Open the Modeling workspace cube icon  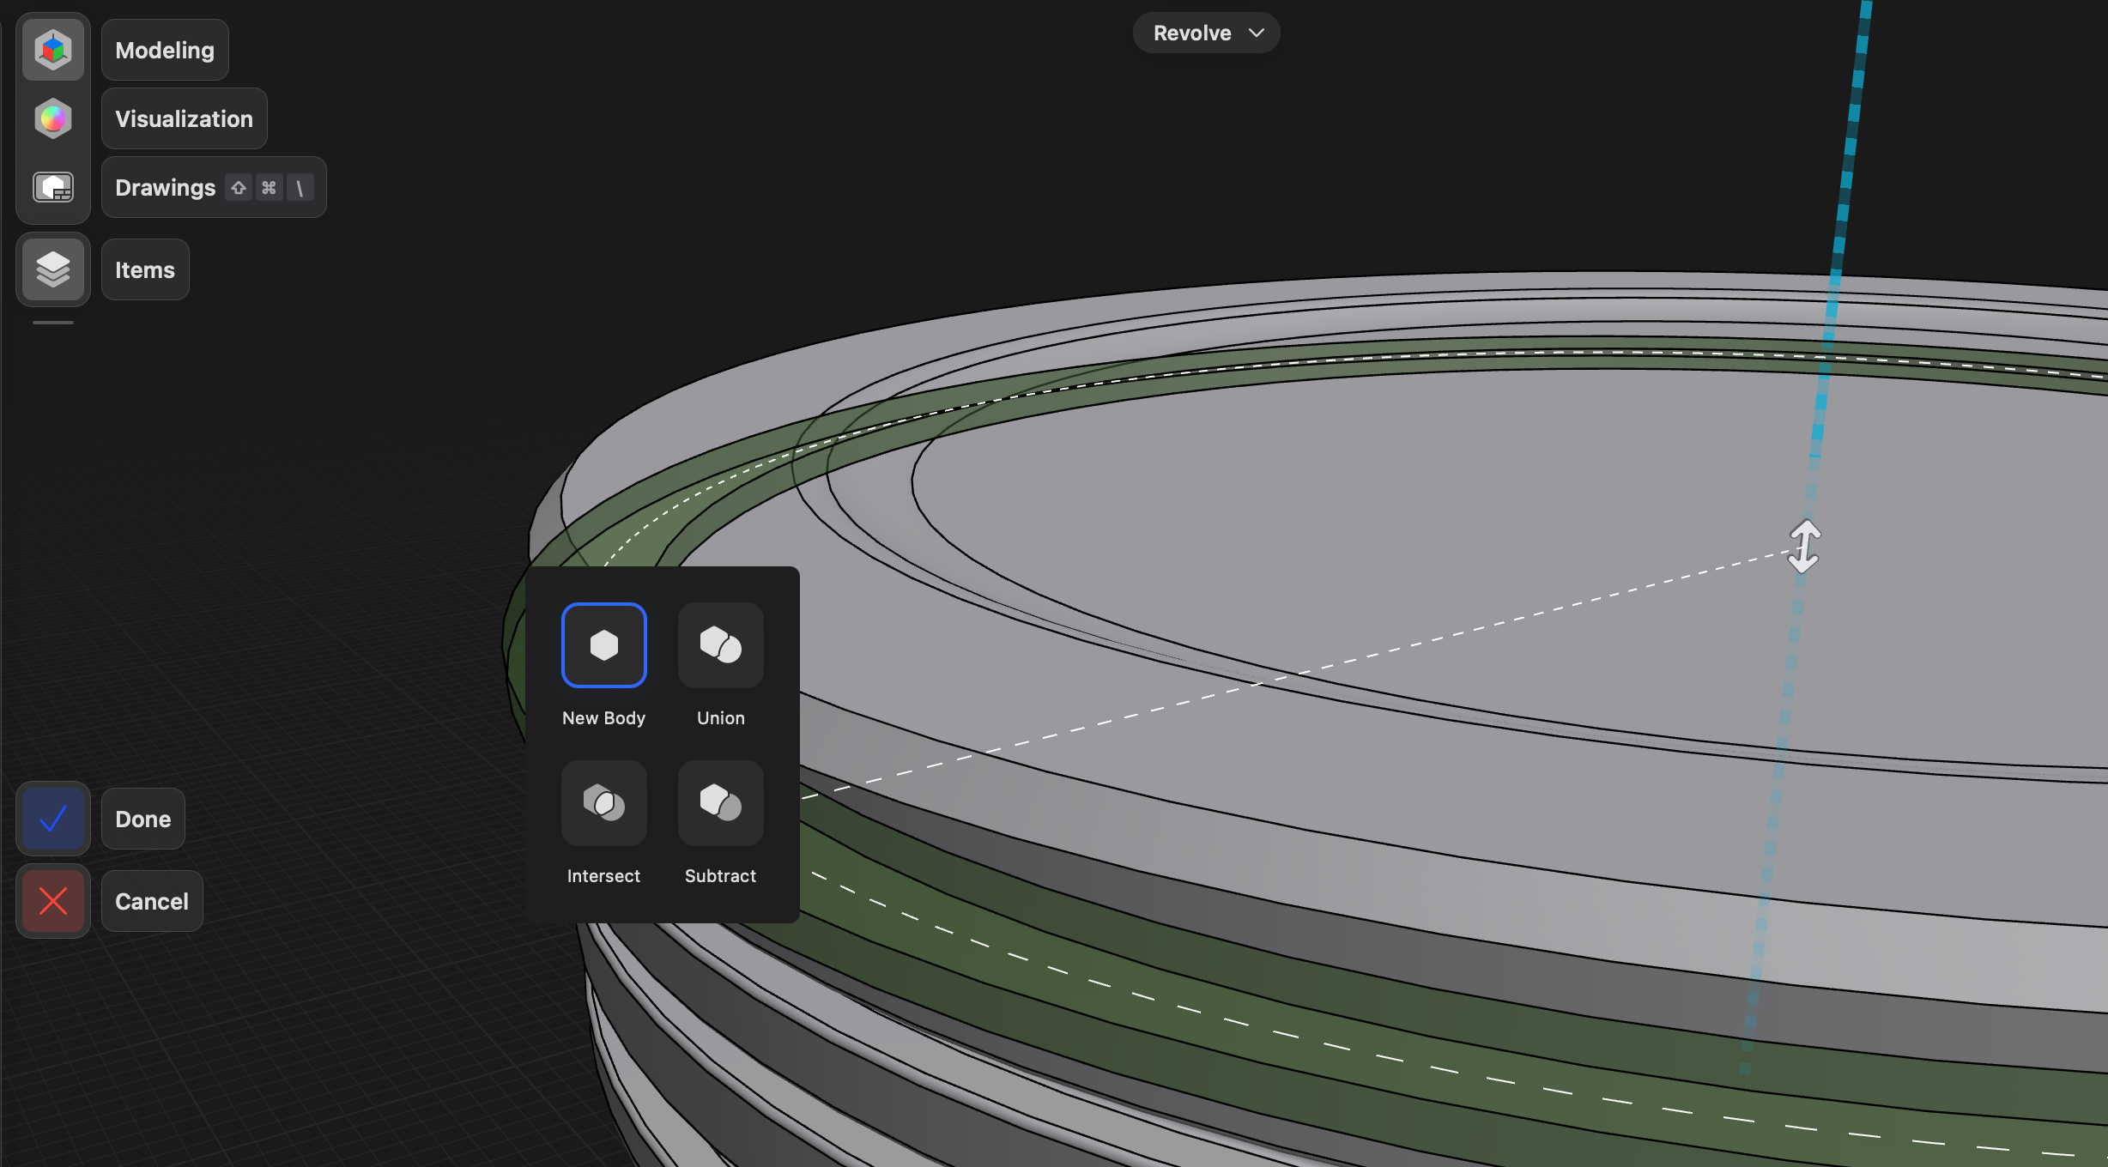click(x=53, y=50)
